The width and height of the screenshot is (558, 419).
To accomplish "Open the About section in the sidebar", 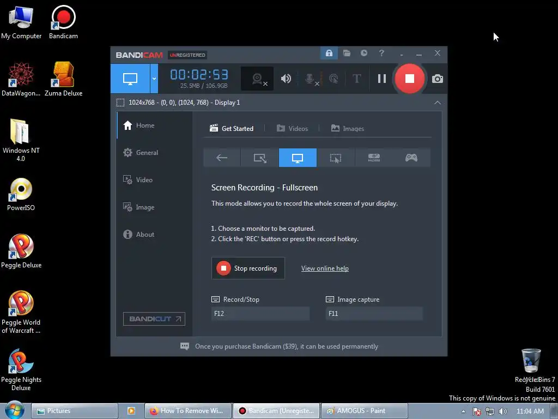I will click(x=139, y=235).
